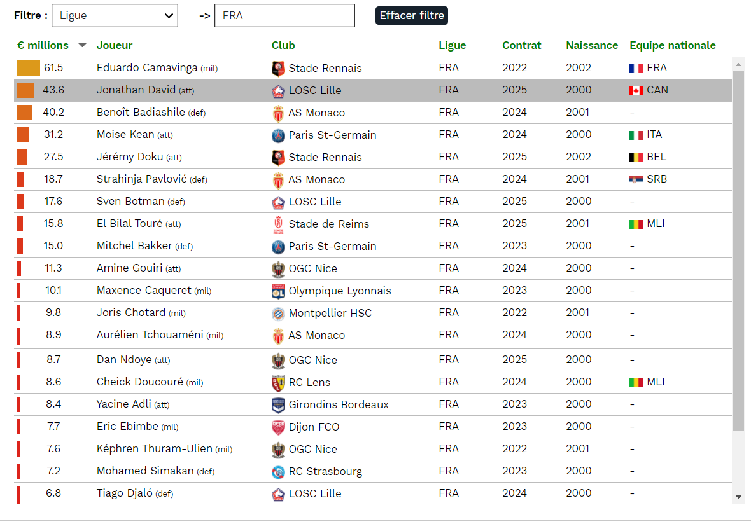Click the Olympique Lyonnais club logo
The image size is (751, 524).
(278, 291)
